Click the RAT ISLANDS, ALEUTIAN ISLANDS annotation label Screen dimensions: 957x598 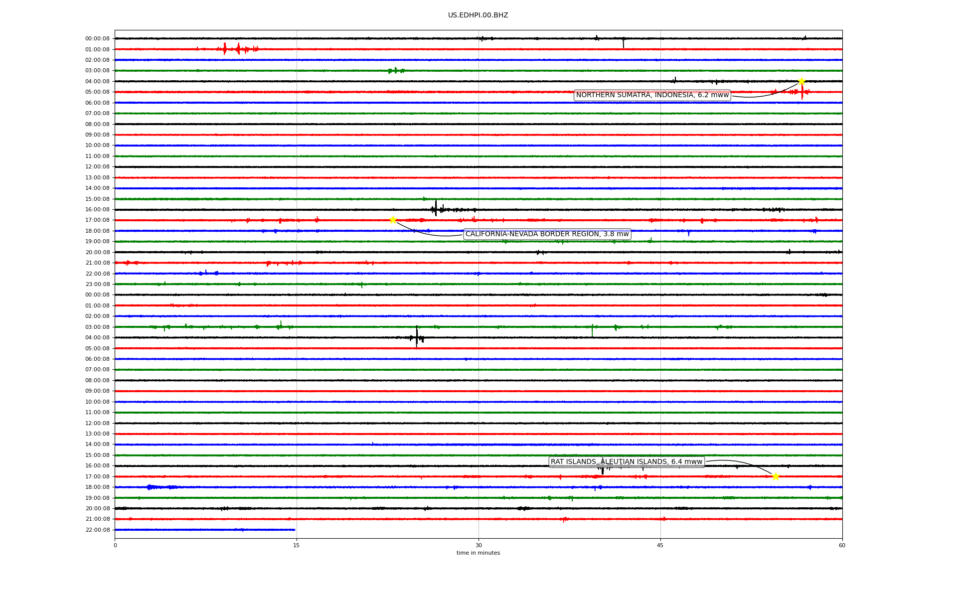tap(626, 462)
